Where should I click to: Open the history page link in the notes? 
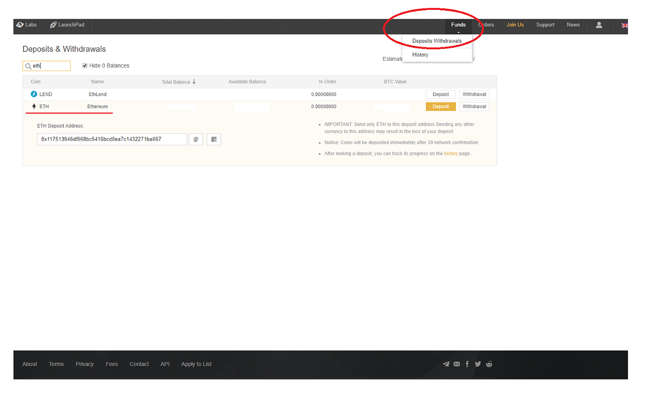coord(451,153)
